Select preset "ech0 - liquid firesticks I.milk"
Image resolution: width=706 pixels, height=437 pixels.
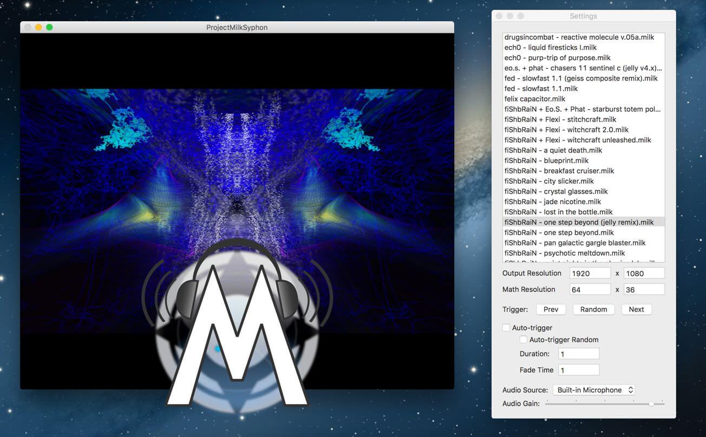584,48
